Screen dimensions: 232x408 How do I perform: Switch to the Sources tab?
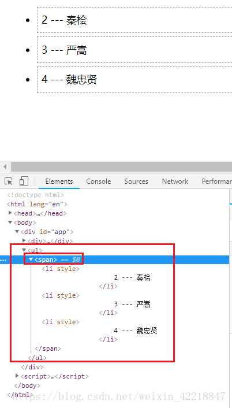coord(136,181)
